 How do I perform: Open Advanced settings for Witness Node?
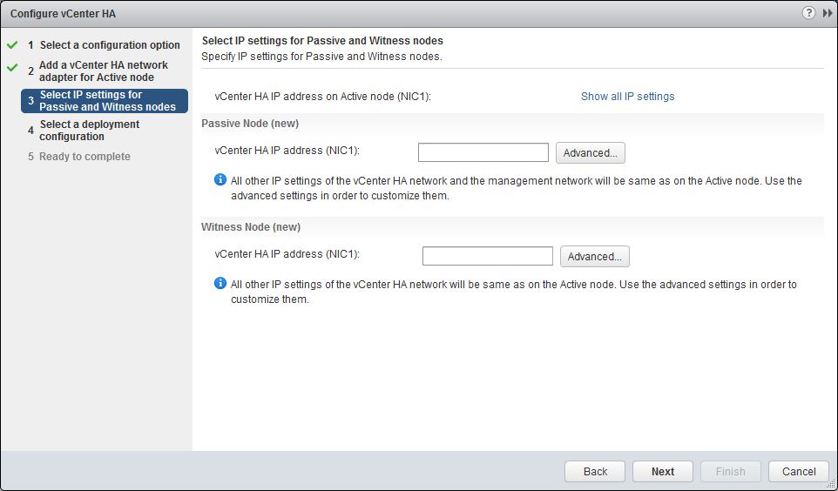pos(594,257)
